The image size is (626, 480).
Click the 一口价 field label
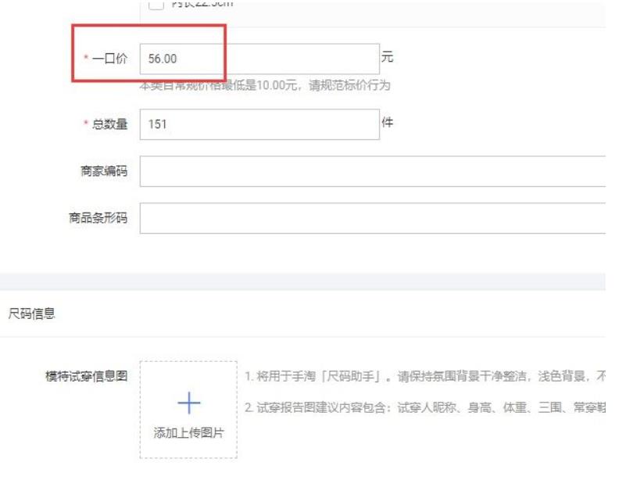[111, 59]
